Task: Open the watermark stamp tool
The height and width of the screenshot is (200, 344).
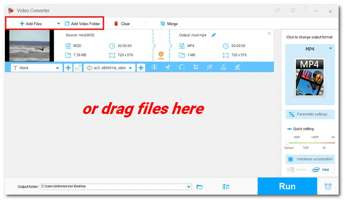Action: pos(223,67)
